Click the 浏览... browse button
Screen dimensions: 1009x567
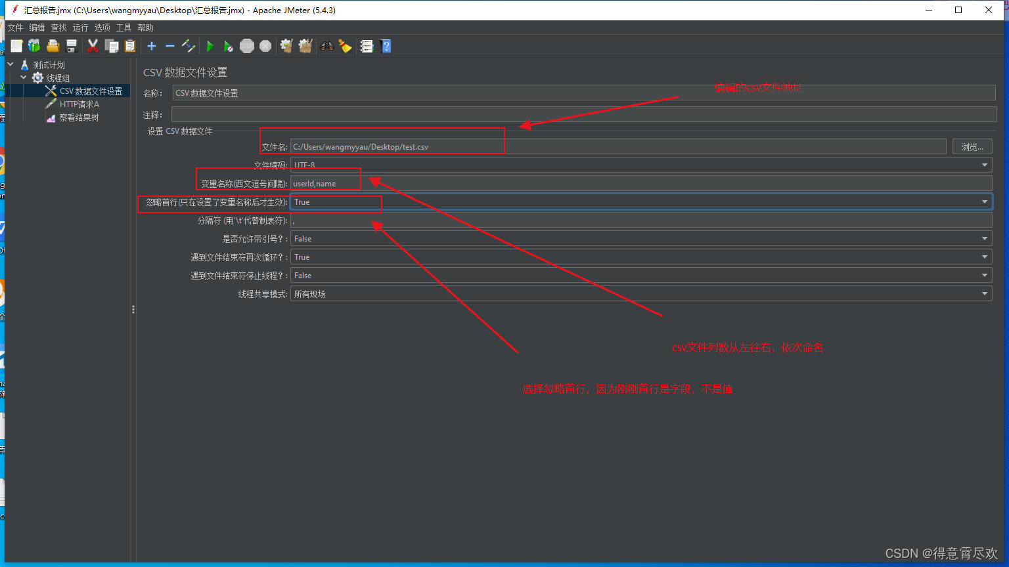(972, 147)
